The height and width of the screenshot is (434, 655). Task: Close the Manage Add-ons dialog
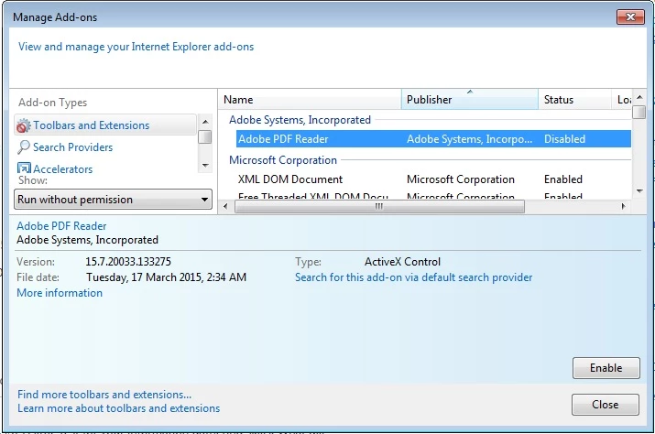coord(606,405)
